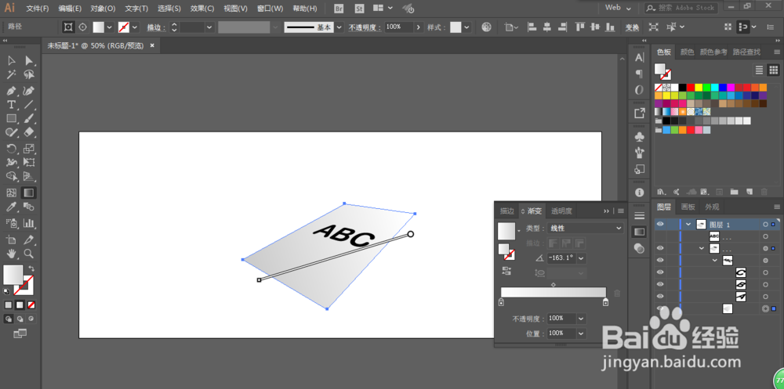The image size is (784, 389).
Task: Switch to the 画板 tab
Action: (x=688, y=207)
